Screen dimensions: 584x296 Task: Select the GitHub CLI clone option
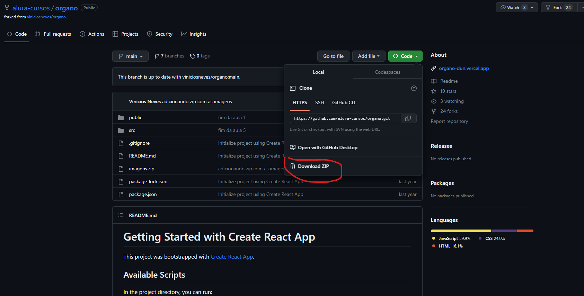tap(344, 102)
